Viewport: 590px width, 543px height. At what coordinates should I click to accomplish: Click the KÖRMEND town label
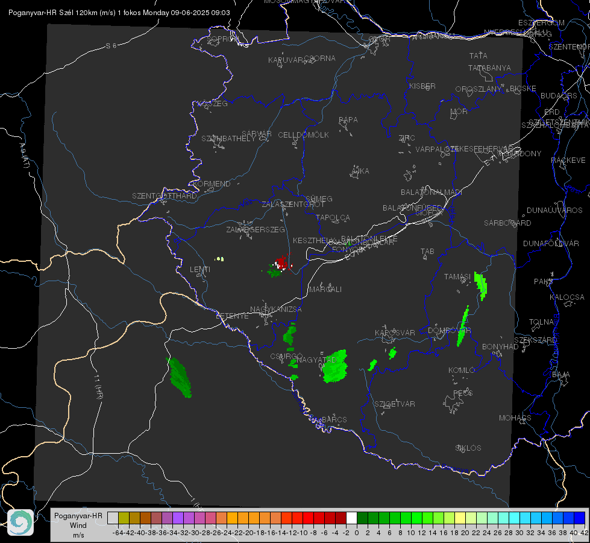click(x=212, y=184)
